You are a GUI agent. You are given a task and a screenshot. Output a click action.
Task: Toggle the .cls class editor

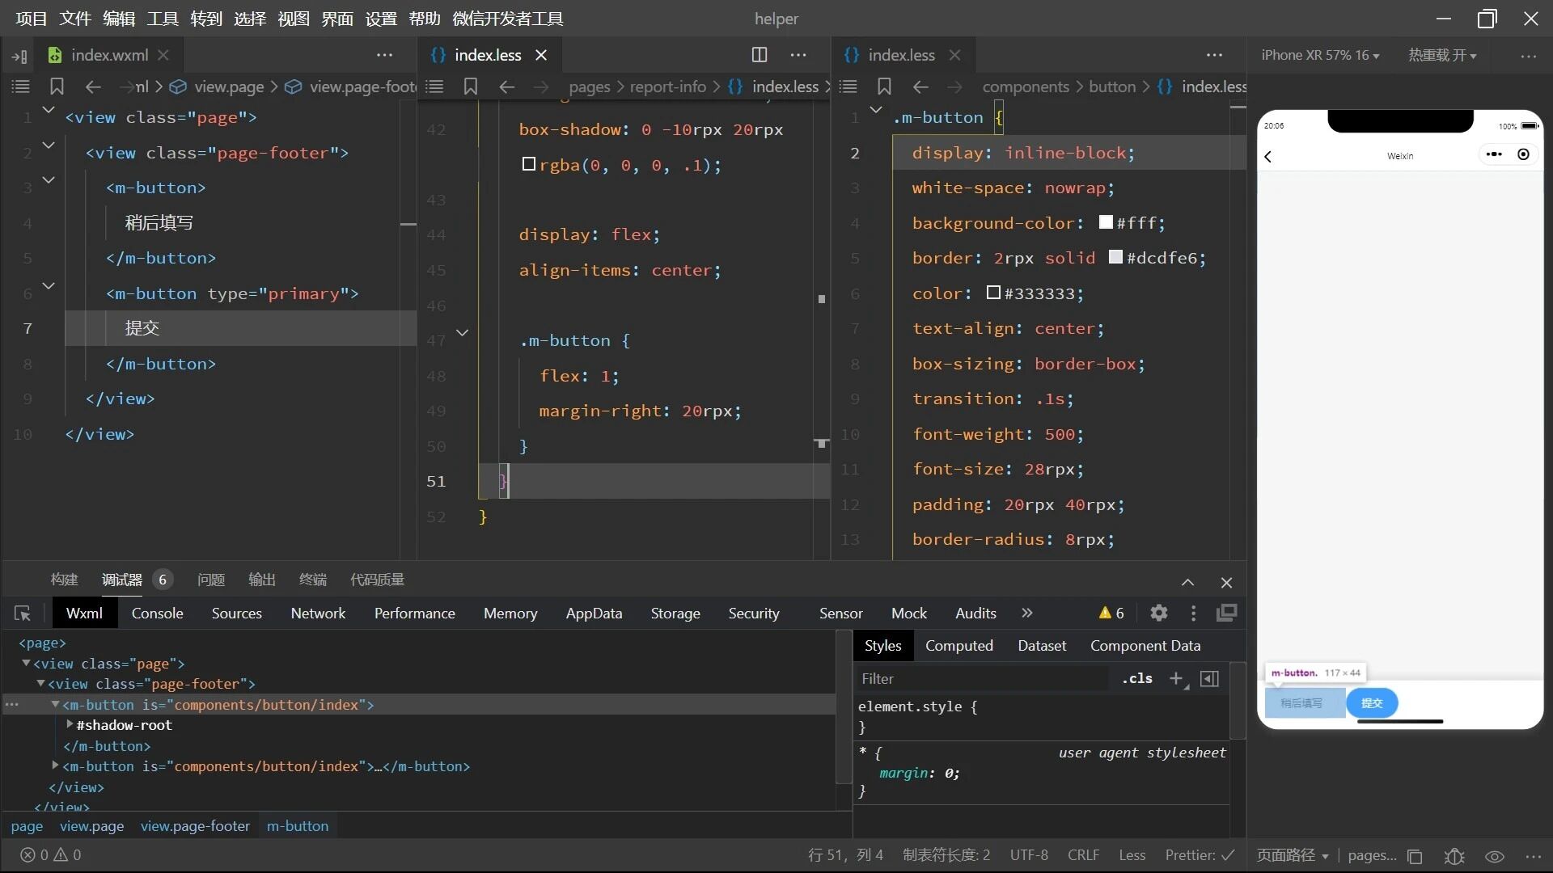1136,679
